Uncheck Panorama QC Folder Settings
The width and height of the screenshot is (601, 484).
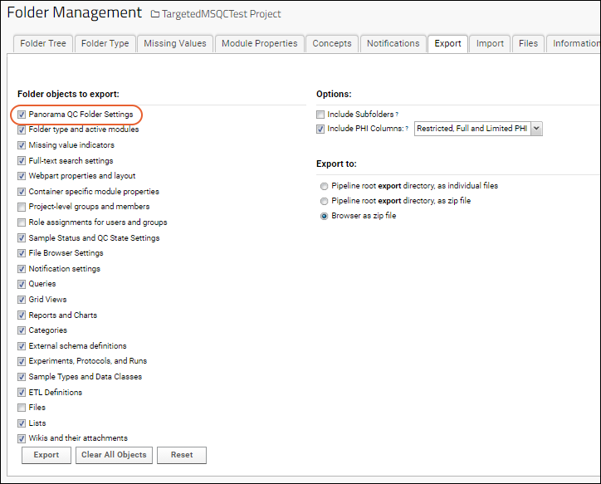[22, 115]
